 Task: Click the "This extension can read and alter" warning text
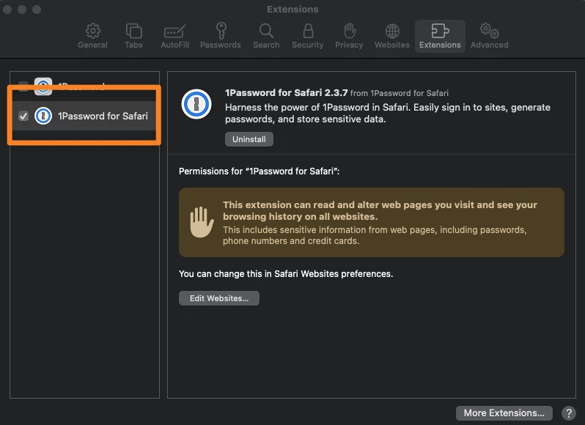click(380, 210)
